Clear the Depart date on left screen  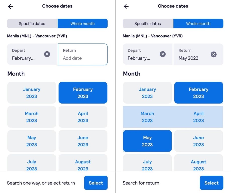coord(47,54)
